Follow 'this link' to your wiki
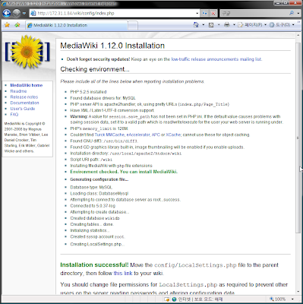Image resolution: width=303 pixels, height=304 pixels. (123, 274)
